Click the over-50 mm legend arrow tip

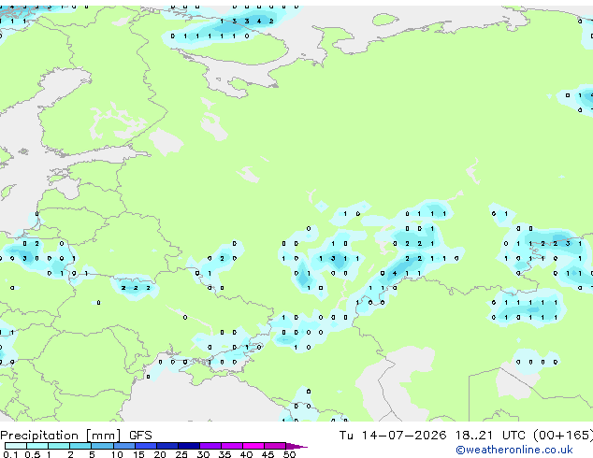(296, 446)
